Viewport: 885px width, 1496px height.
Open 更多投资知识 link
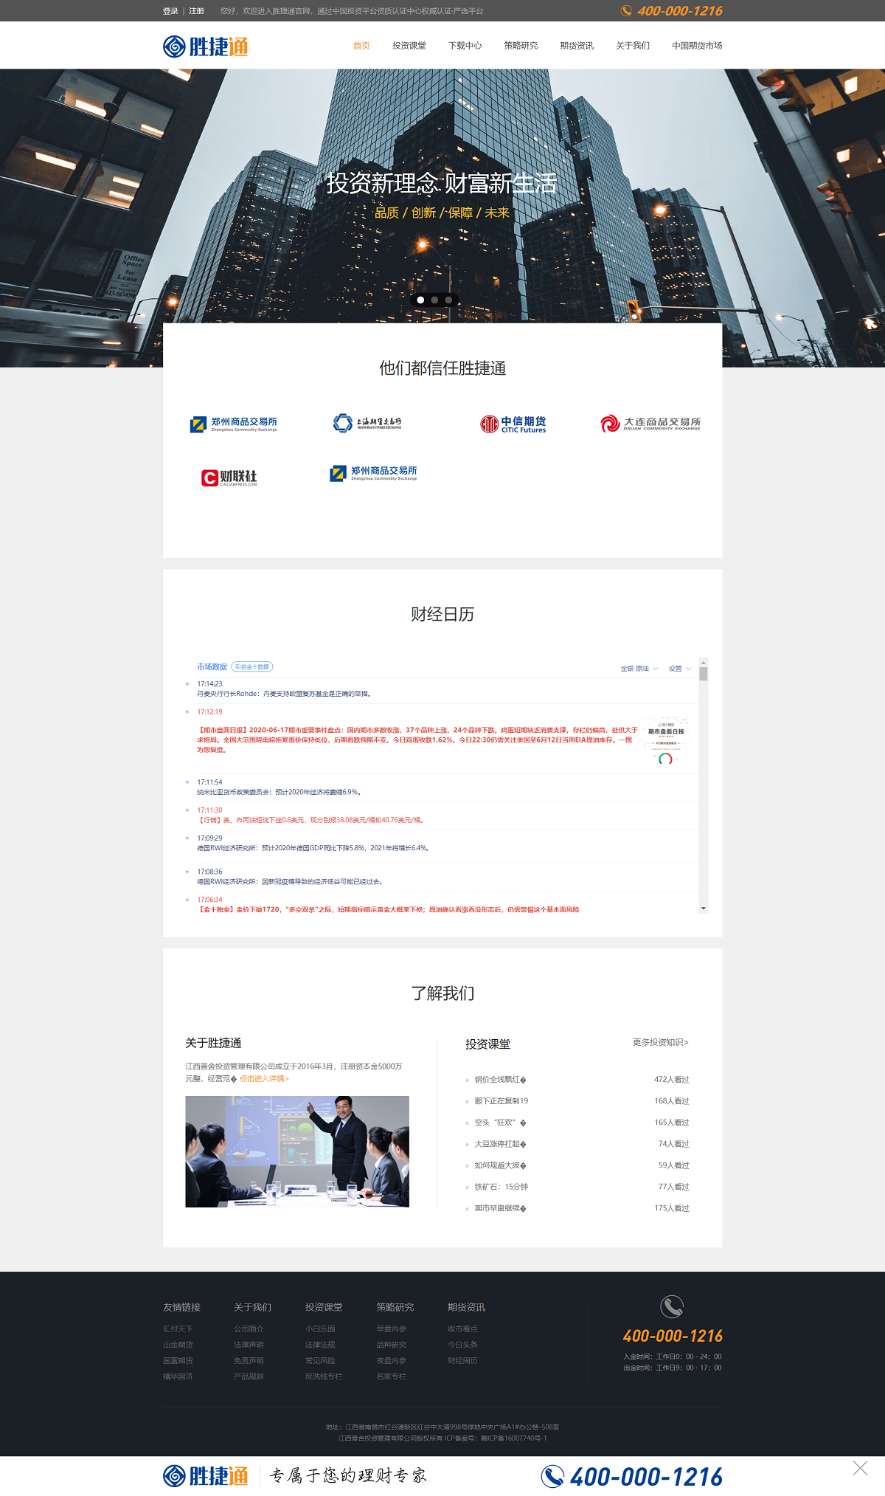[660, 1043]
